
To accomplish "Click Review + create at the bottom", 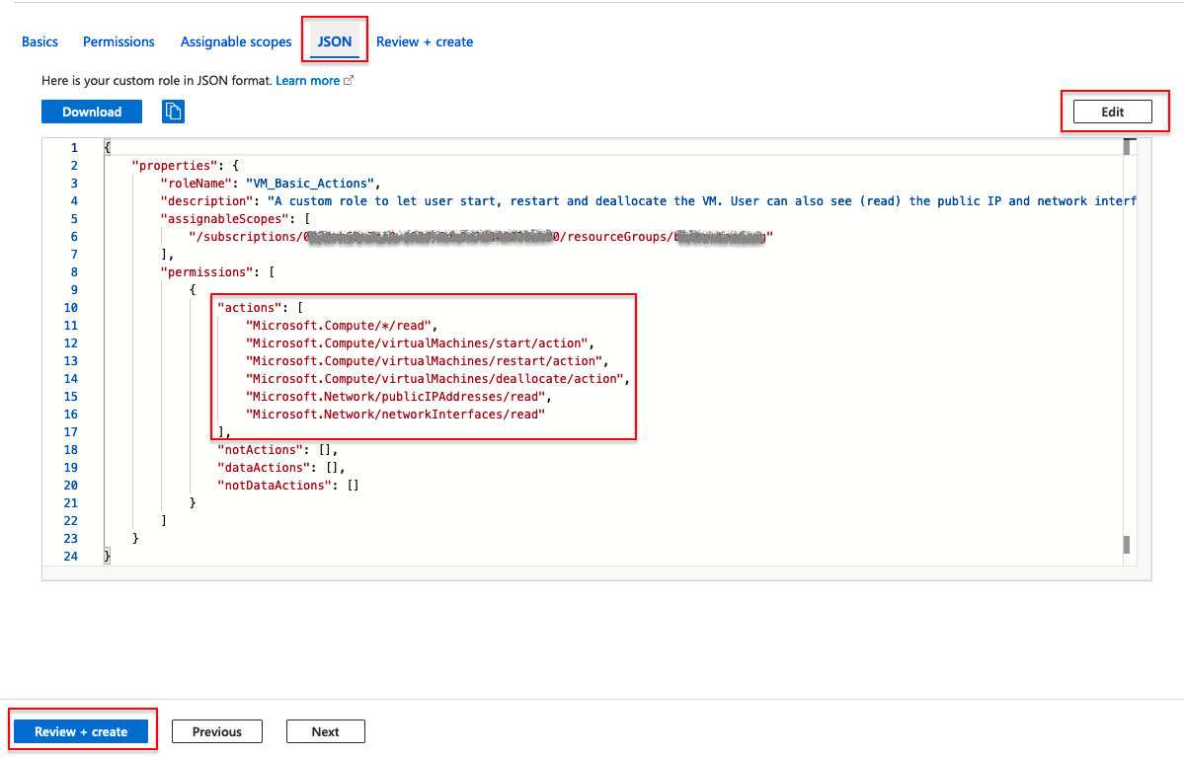I will [x=81, y=730].
